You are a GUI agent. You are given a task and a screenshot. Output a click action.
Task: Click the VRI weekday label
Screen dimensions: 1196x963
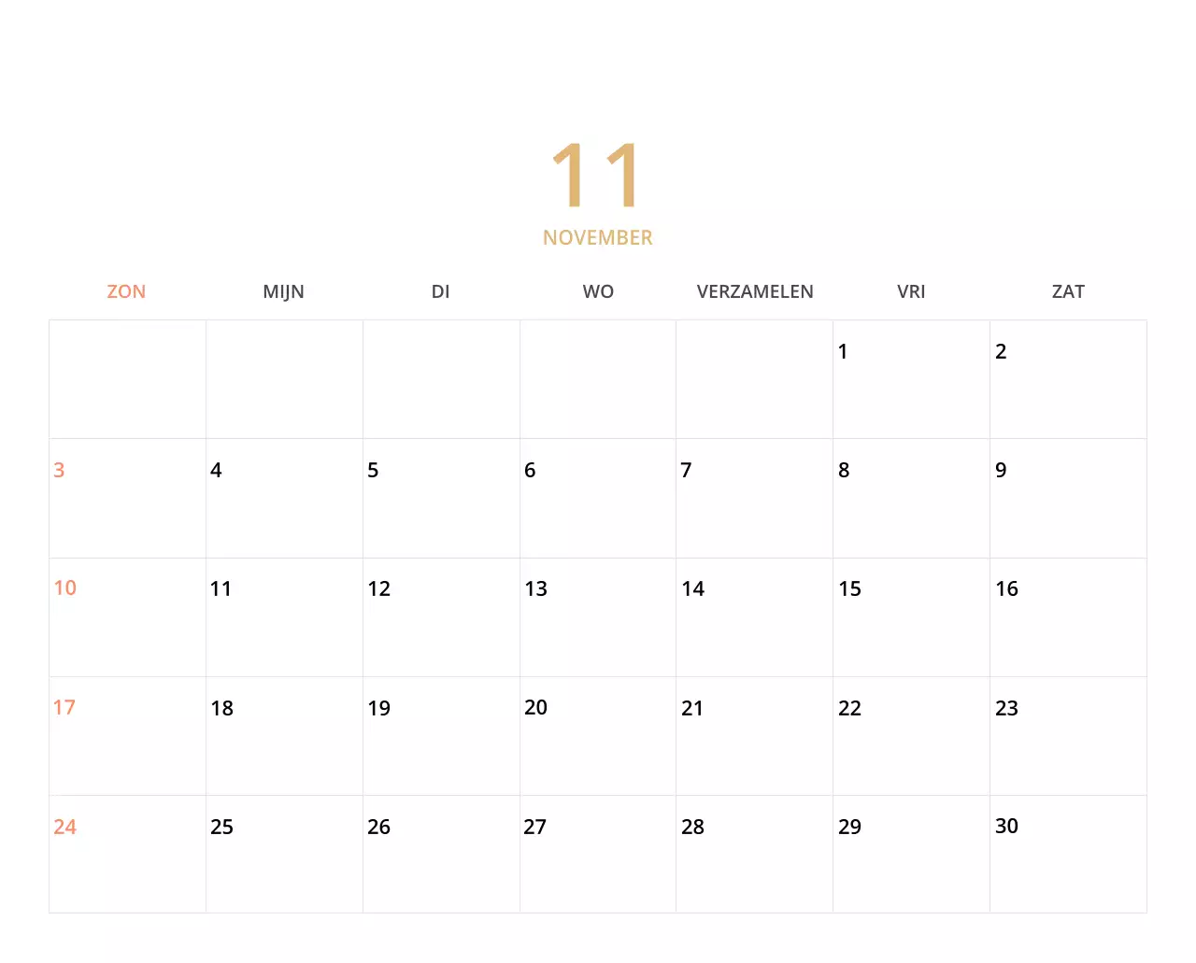pyautogui.click(x=911, y=291)
